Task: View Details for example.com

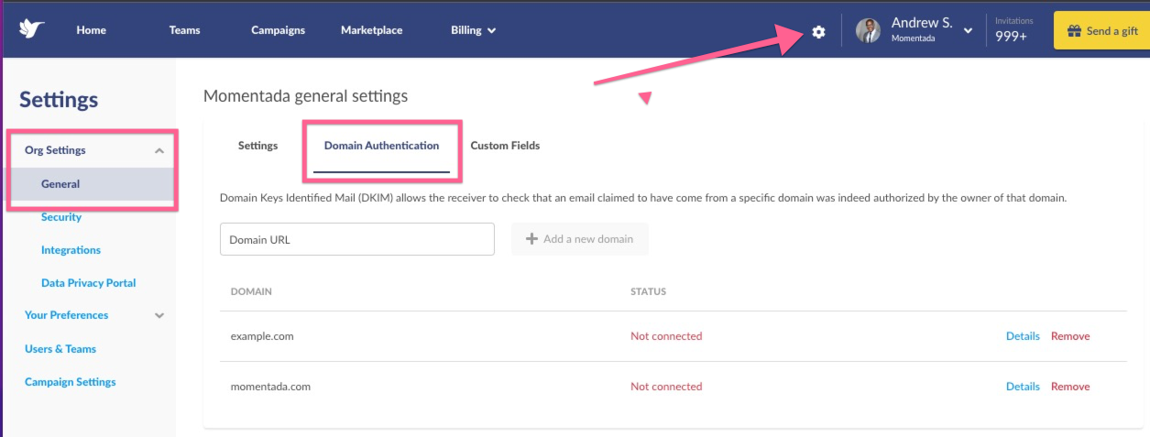Action: [x=1023, y=336]
